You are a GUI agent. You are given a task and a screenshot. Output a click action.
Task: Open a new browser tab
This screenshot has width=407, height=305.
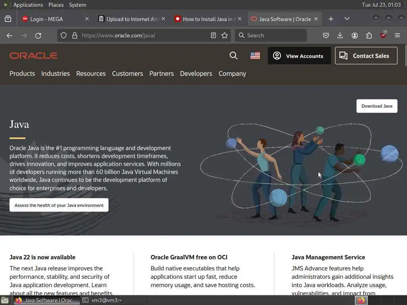331,19
